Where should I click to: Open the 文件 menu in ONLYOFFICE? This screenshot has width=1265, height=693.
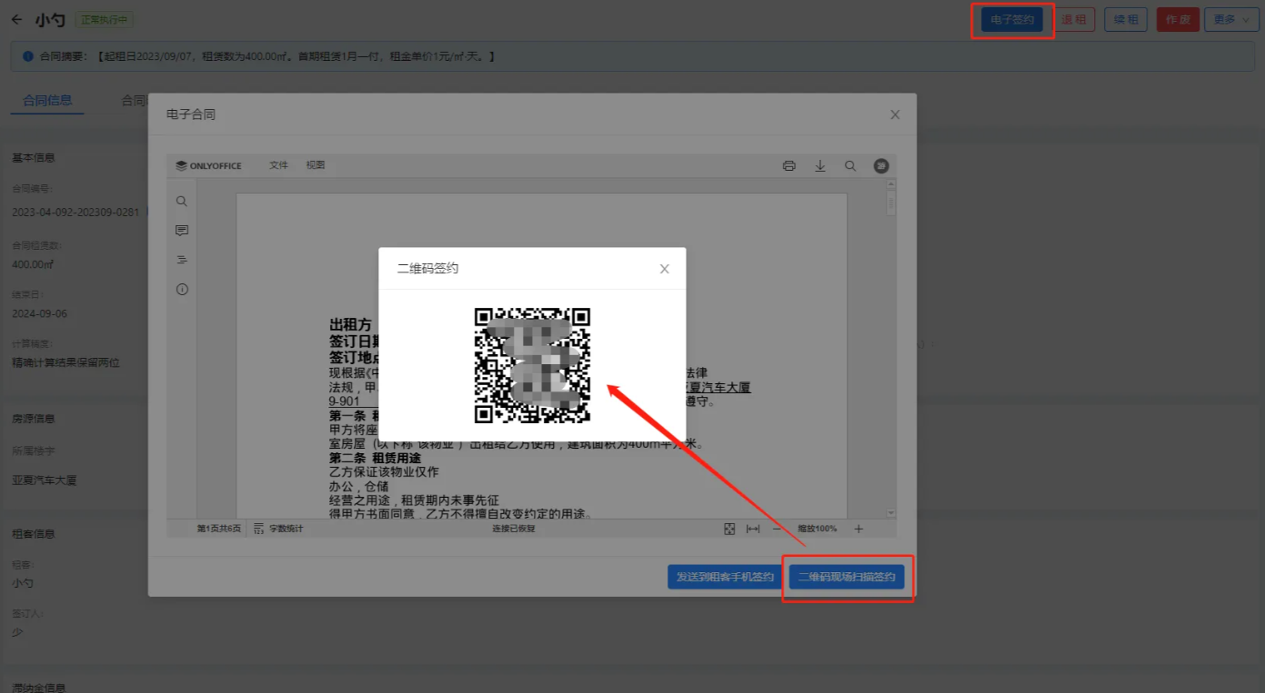(278, 165)
